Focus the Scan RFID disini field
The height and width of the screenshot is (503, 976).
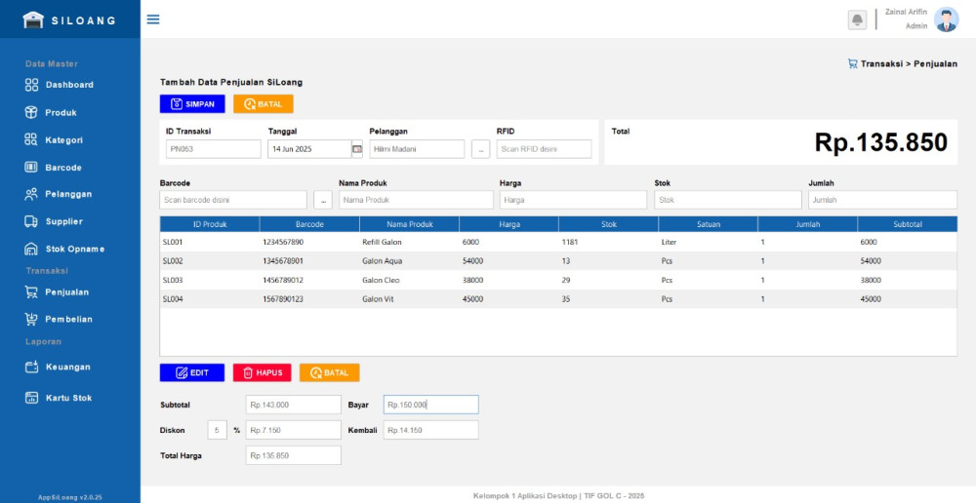coord(544,149)
